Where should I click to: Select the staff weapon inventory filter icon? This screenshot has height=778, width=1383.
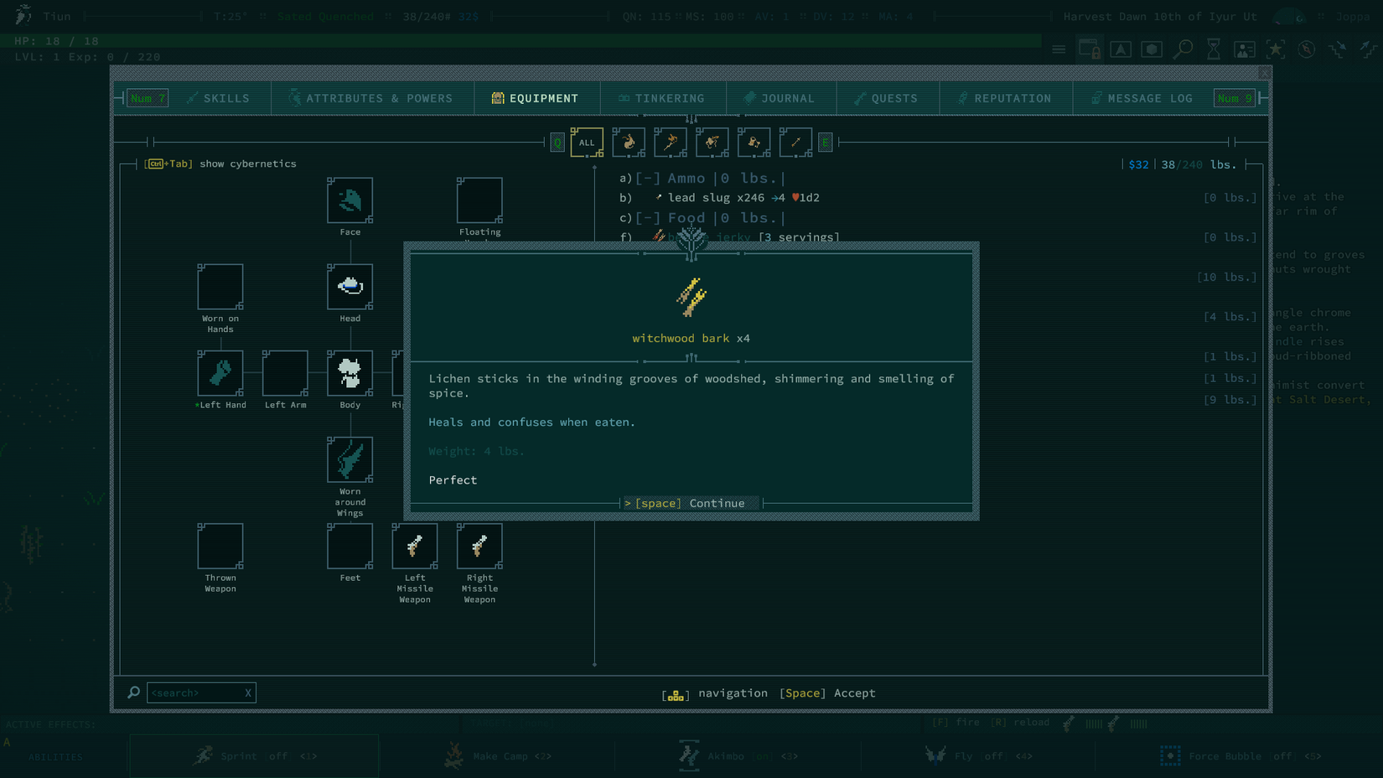pos(671,143)
